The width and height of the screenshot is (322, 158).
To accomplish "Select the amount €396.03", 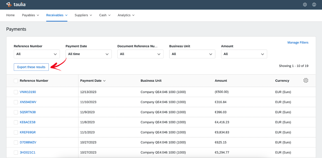I will tap(221, 112).
